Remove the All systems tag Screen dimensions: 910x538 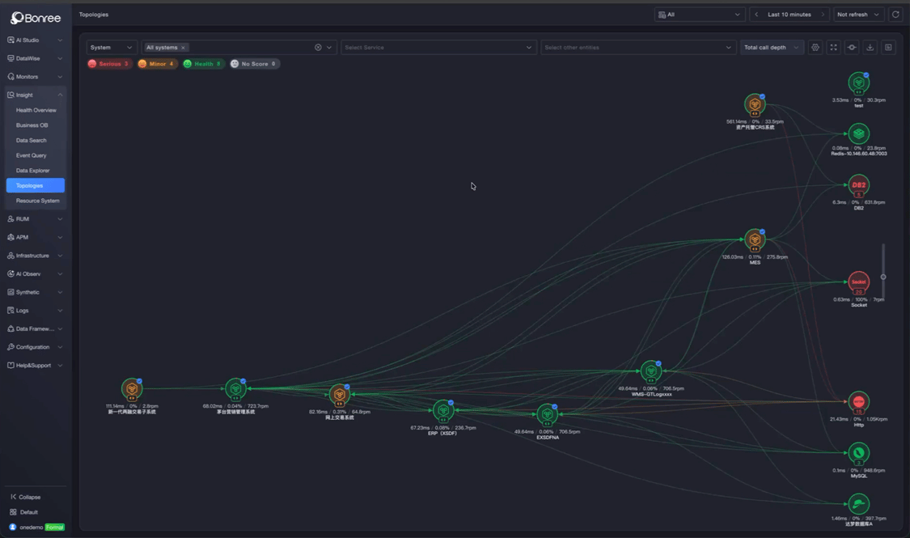point(183,48)
